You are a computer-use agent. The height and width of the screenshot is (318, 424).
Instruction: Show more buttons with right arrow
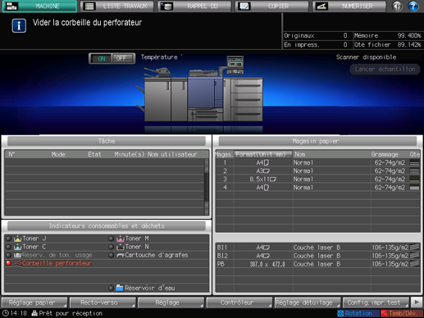[x=417, y=302]
